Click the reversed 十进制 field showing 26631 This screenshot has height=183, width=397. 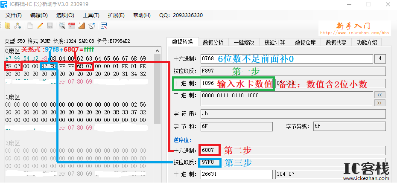pyautogui.click(x=236, y=174)
